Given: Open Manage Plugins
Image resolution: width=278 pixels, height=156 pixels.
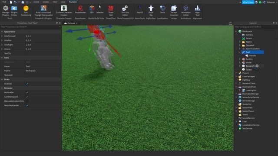Looking at the screenshot, I should tap(6, 10).
